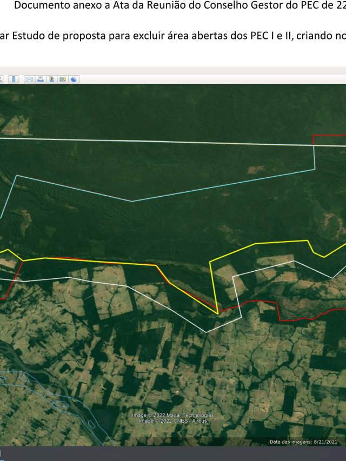The height and width of the screenshot is (461, 346).
Task: Click the Save Image toolbar icon
Action: click(x=52, y=79)
